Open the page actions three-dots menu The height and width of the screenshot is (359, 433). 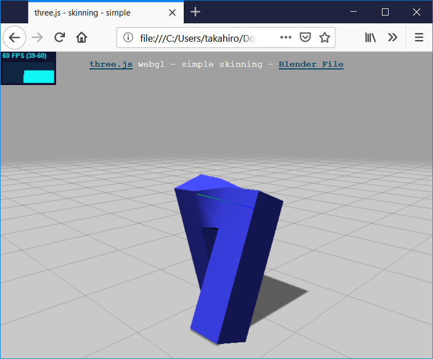click(x=285, y=37)
